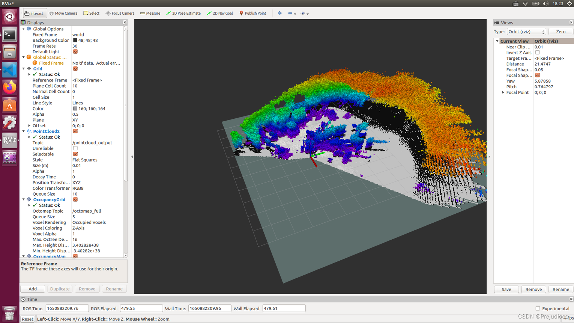Activate the Focus Camera tool
The width and height of the screenshot is (574, 323).
120,13
